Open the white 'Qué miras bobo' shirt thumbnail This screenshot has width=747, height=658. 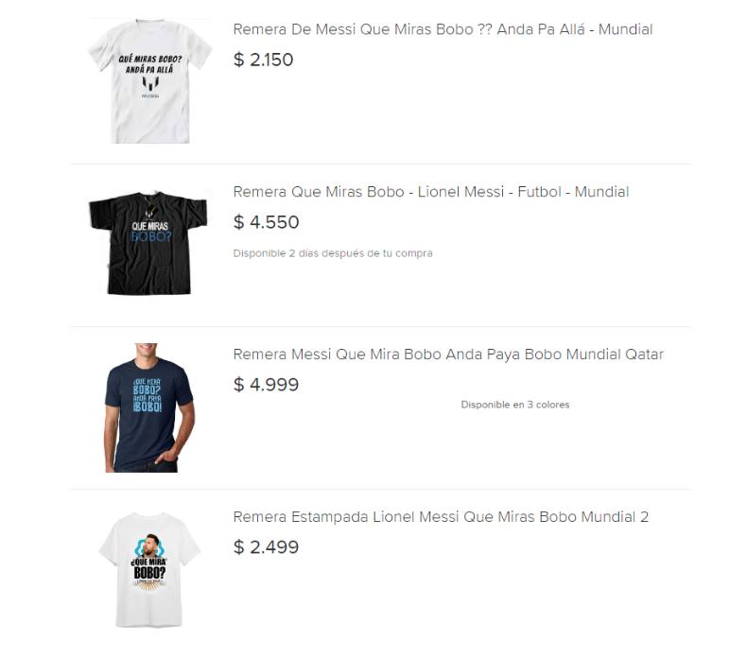(150, 81)
